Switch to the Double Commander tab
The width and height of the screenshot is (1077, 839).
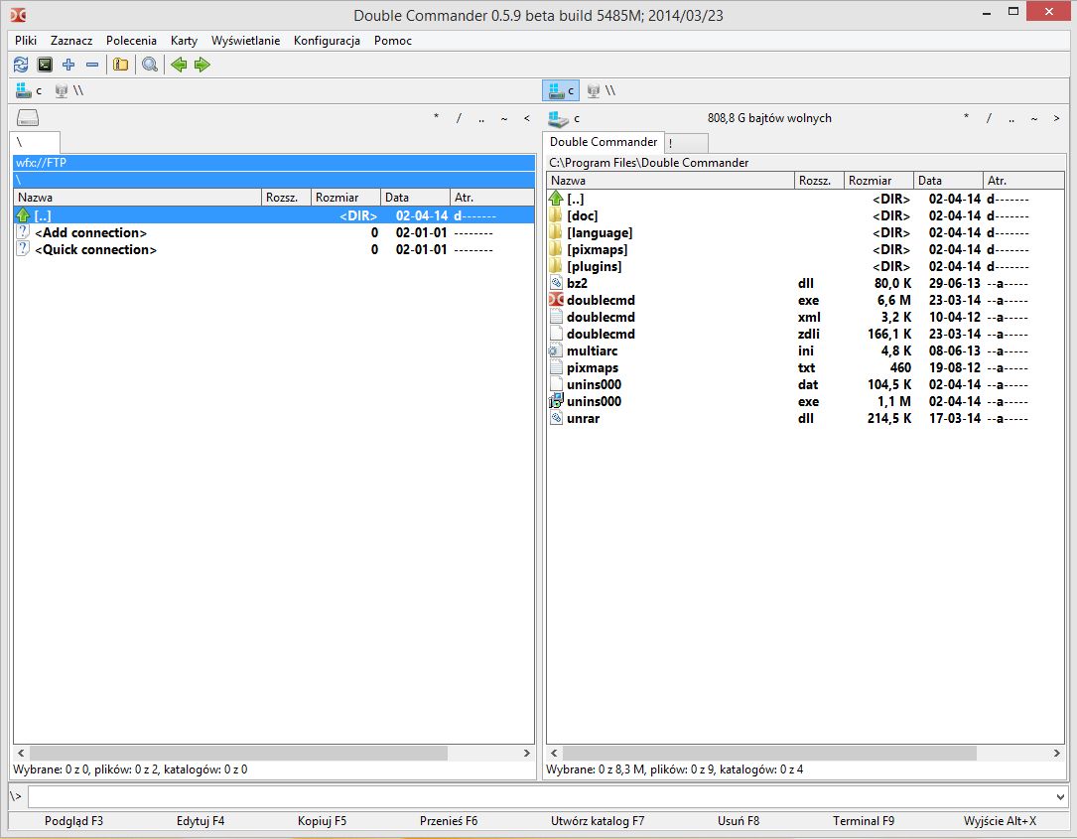(x=604, y=142)
